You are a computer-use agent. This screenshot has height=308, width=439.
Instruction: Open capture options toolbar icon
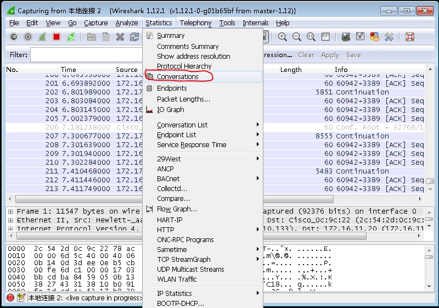pos(28,37)
